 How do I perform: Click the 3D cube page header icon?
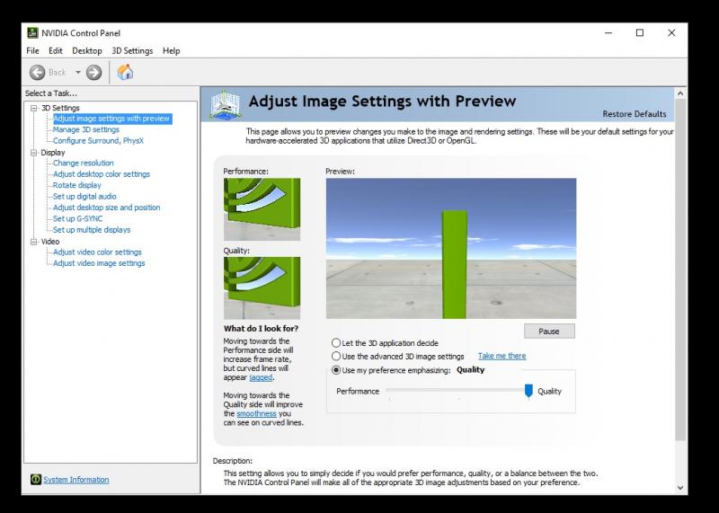(x=225, y=104)
